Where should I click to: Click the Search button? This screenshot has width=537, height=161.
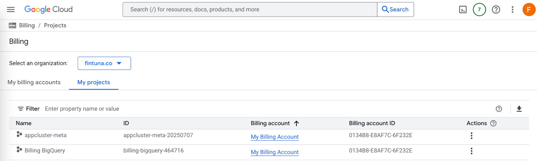click(x=395, y=10)
